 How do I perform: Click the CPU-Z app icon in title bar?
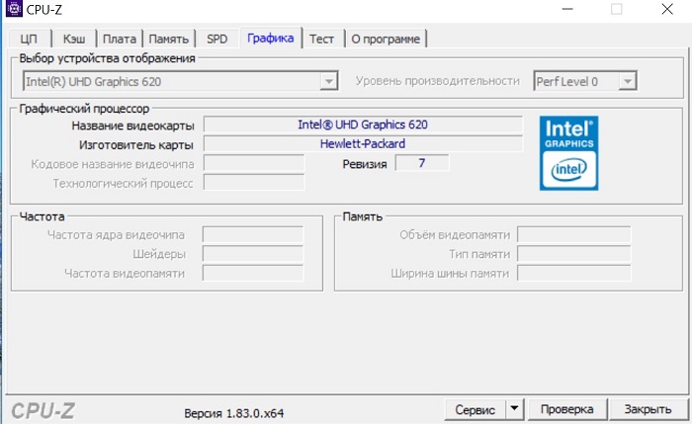point(14,8)
